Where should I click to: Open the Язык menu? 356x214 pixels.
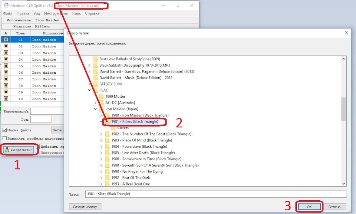(x=76, y=13)
